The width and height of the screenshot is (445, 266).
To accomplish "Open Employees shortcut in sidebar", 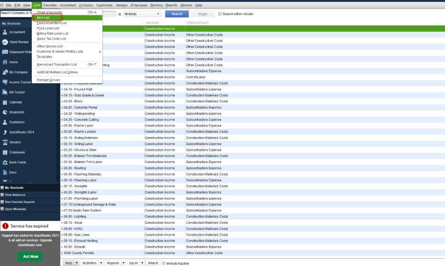I will [14, 152].
